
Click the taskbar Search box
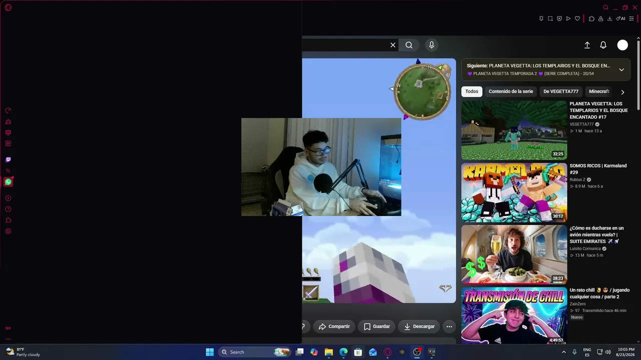point(255,352)
